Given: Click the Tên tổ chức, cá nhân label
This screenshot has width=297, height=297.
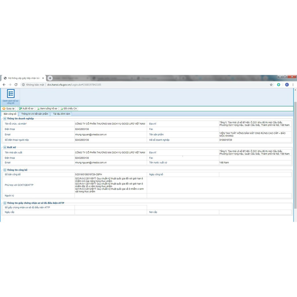Looking at the screenshot, I should 16,124.
